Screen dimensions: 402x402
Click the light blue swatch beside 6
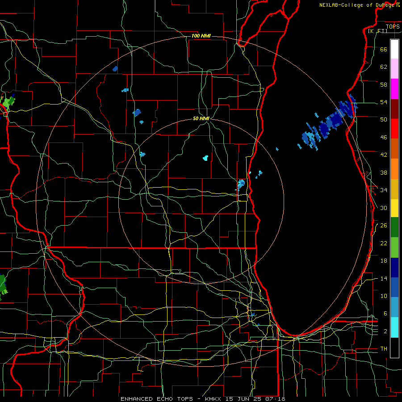(394, 307)
